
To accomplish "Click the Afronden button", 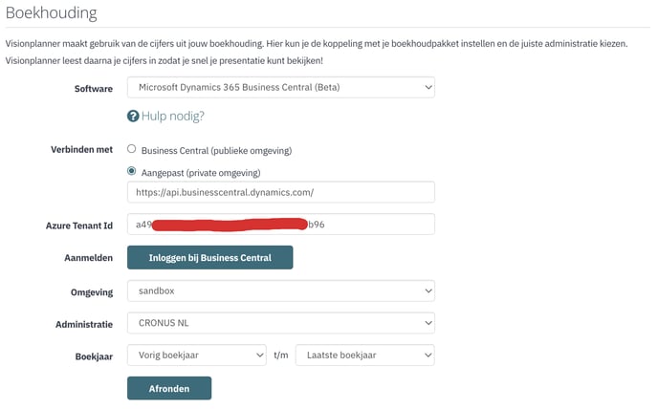I will pyautogui.click(x=169, y=388).
